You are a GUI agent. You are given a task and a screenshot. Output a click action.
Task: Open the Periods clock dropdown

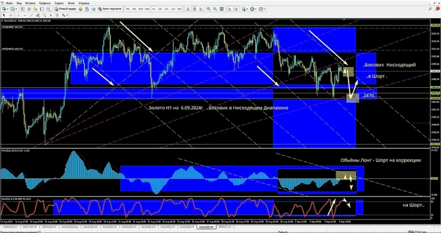point(254,9)
